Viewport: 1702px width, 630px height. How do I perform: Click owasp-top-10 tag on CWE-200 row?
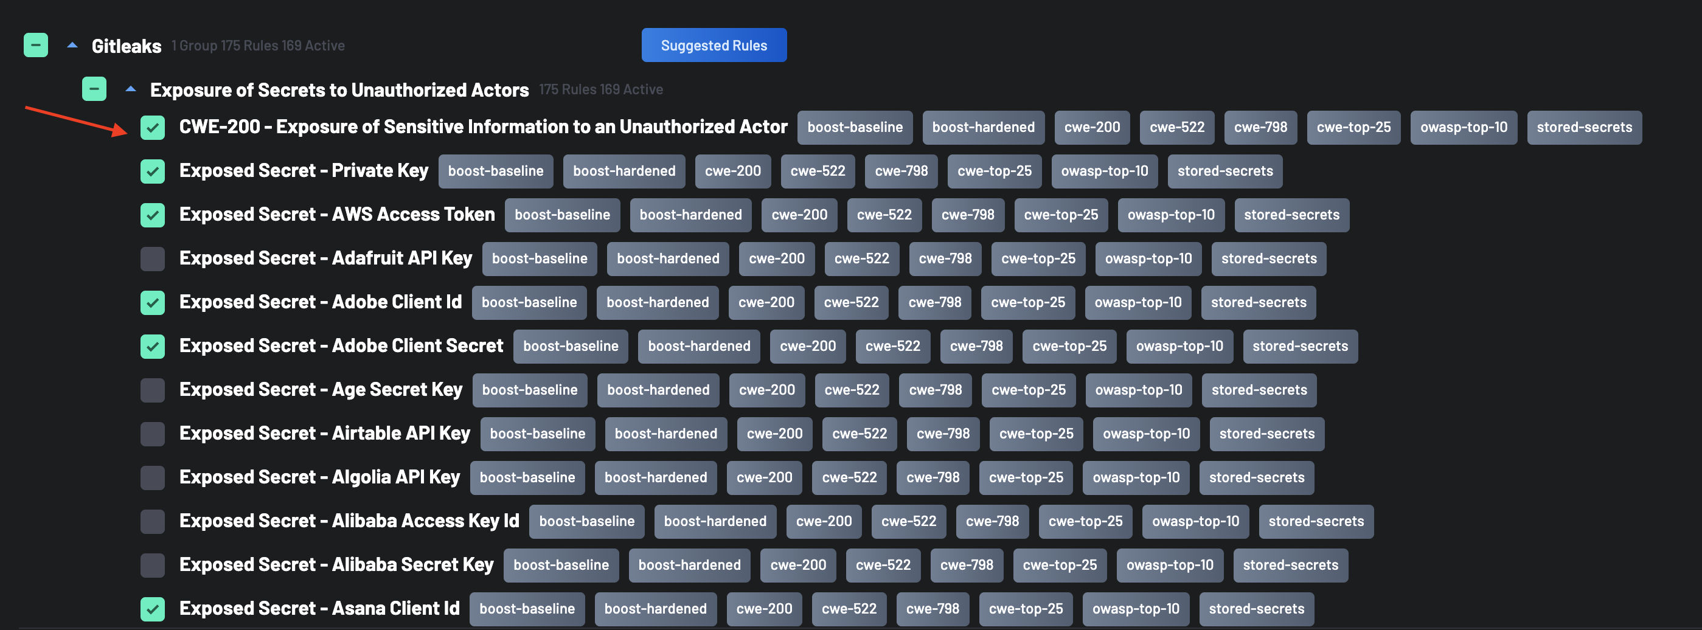coord(1464,128)
